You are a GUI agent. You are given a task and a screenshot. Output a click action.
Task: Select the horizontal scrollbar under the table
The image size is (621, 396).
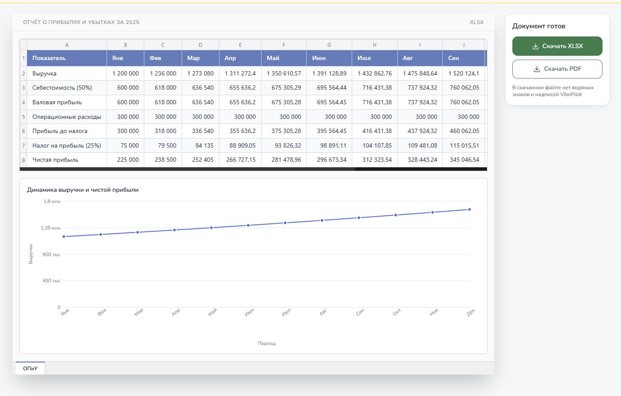[188, 169]
